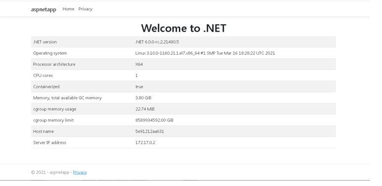The width and height of the screenshot is (382, 186).
Task: Open the Home nav item
Action: [68, 9]
